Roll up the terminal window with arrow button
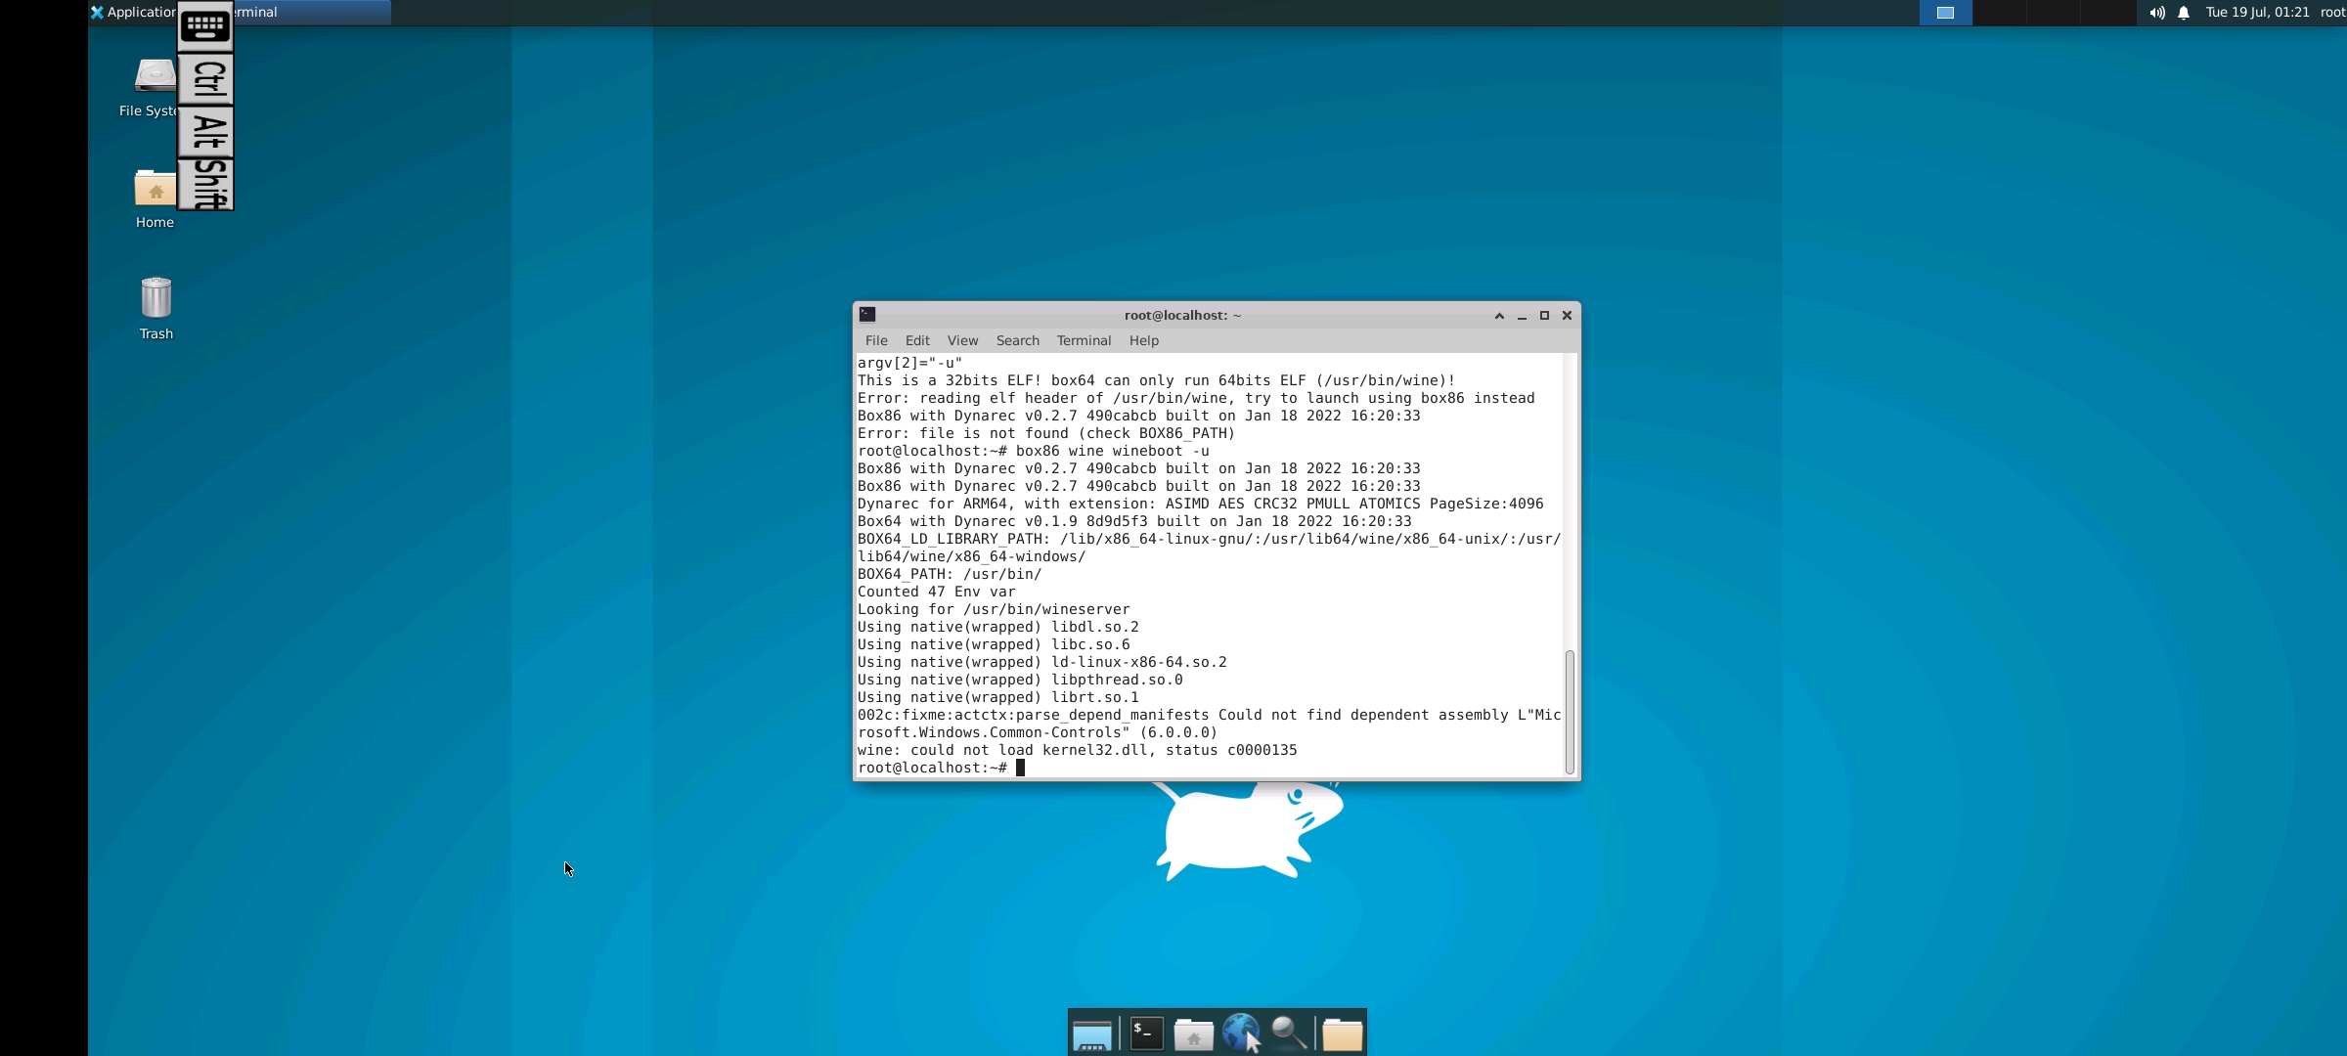The image size is (2347, 1056). tap(1499, 315)
